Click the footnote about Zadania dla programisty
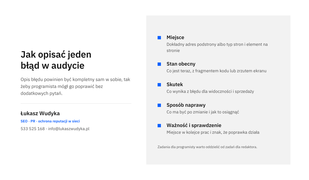Screen dimensions: 309x180 [207, 147]
